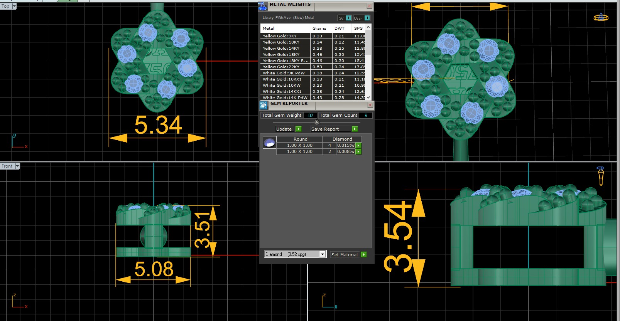
Task: Click the orange ring view icon
Action: coord(601,17)
